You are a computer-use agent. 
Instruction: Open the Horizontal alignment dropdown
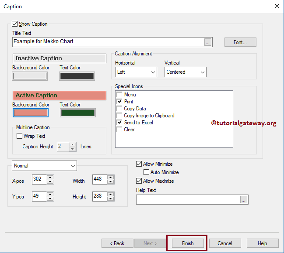[x=136, y=72]
